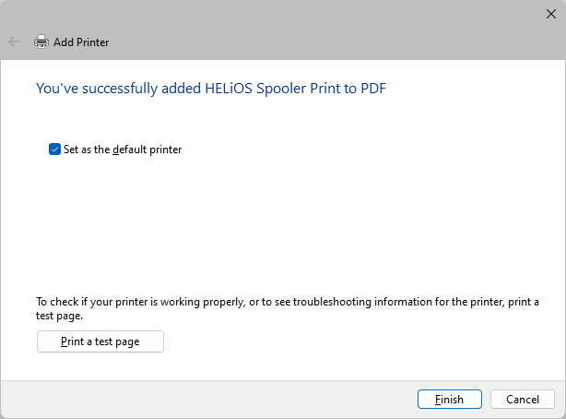Viewport: 566px width, 419px height.
Task: Click the troubleshooting information paragraph text
Action: click(x=288, y=308)
